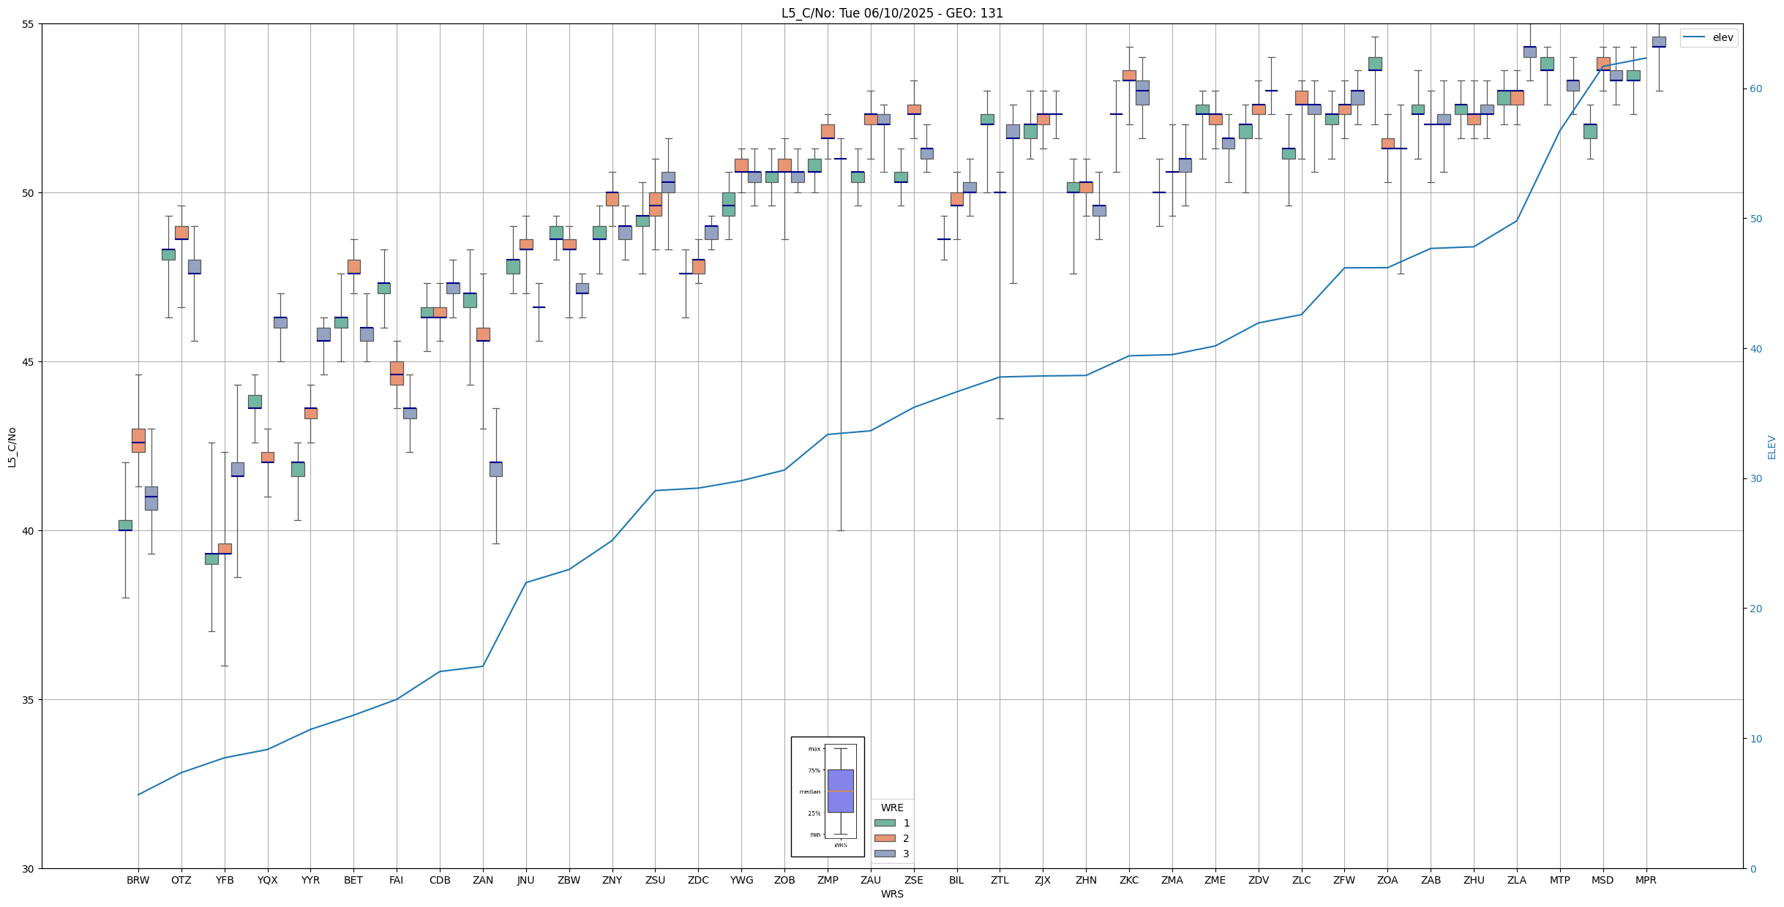Viewport: 1784px width, 907px height.
Task: Click the ZKC x-axis station label
Action: (1129, 880)
